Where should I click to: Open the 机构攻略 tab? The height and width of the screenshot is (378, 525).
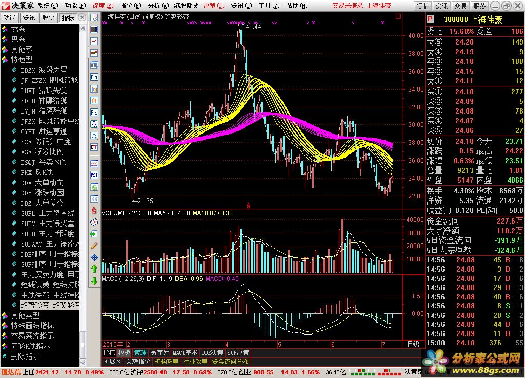click(167, 361)
